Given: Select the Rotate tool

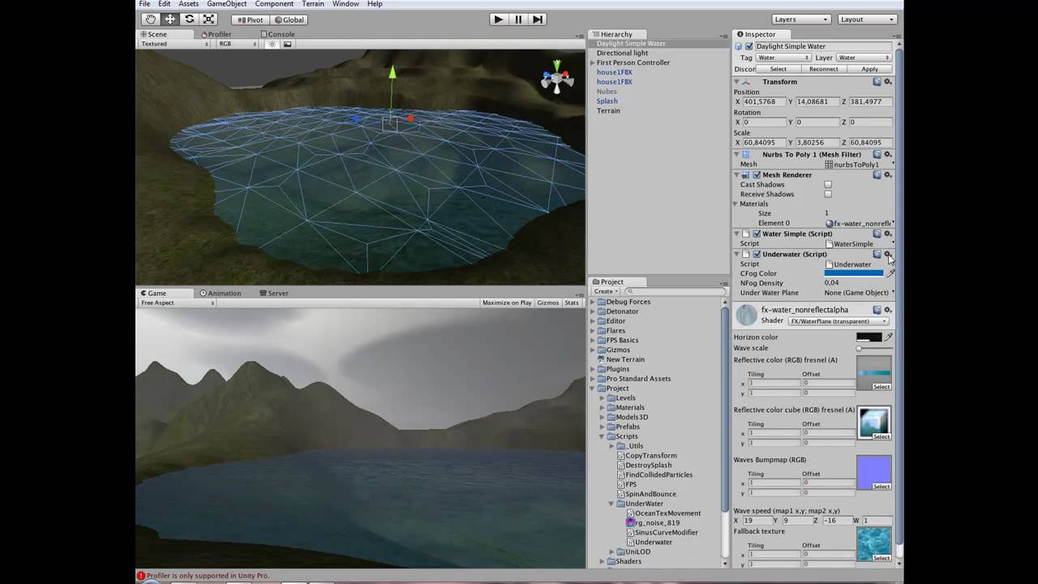Looking at the screenshot, I should pos(190,19).
